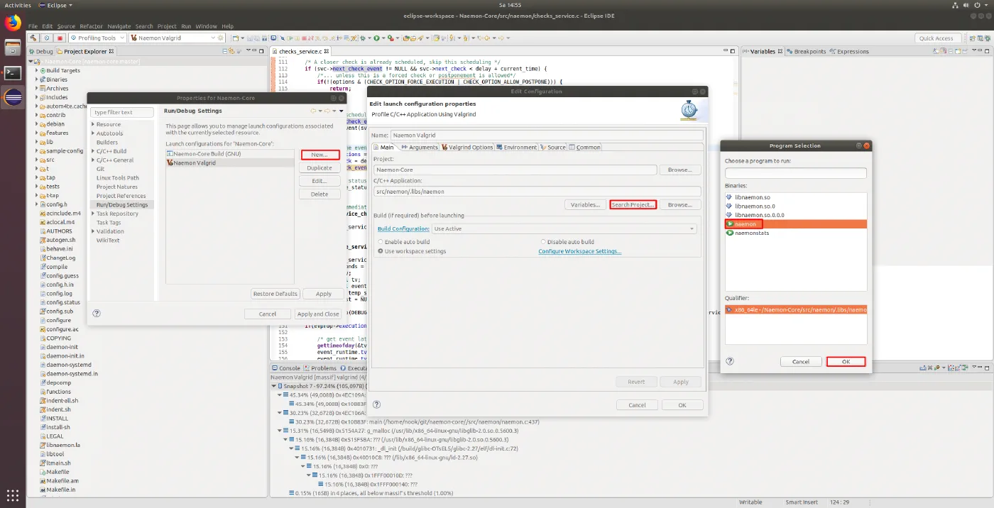994x508 pixels.
Task: Launch the Terminal from the dock
Action: [x=12, y=72]
